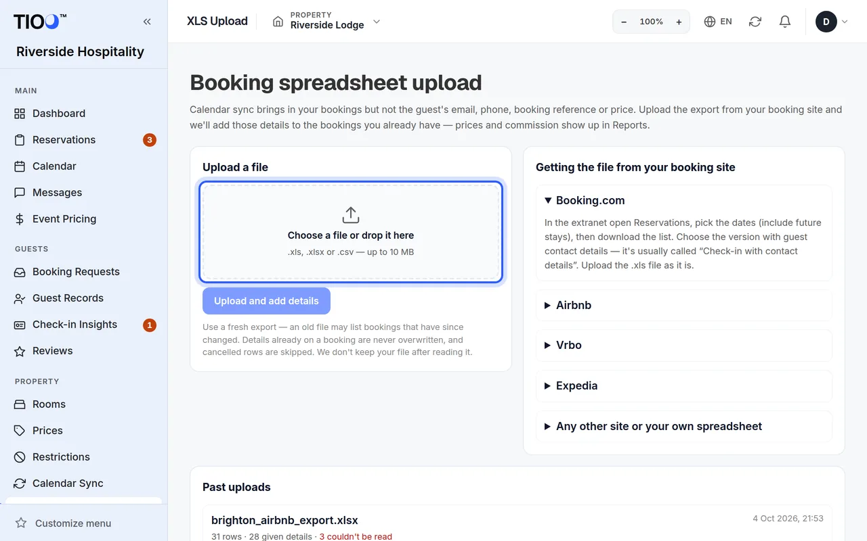Click brighton_airbnb_export.xlsx in past uploads
Image resolution: width=867 pixels, height=541 pixels.
pos(284,520)
